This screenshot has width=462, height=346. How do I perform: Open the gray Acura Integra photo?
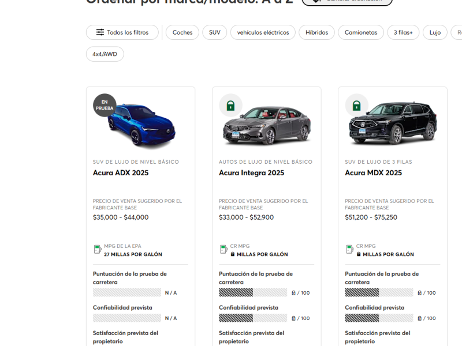point(267,125)
